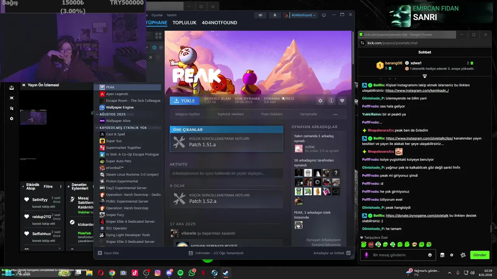Click Oyun Ekle at bottom left
This screenshot has height=279, width=497.
108,253
